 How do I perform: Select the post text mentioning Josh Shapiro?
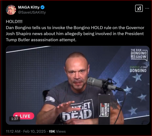coord(75,34)
